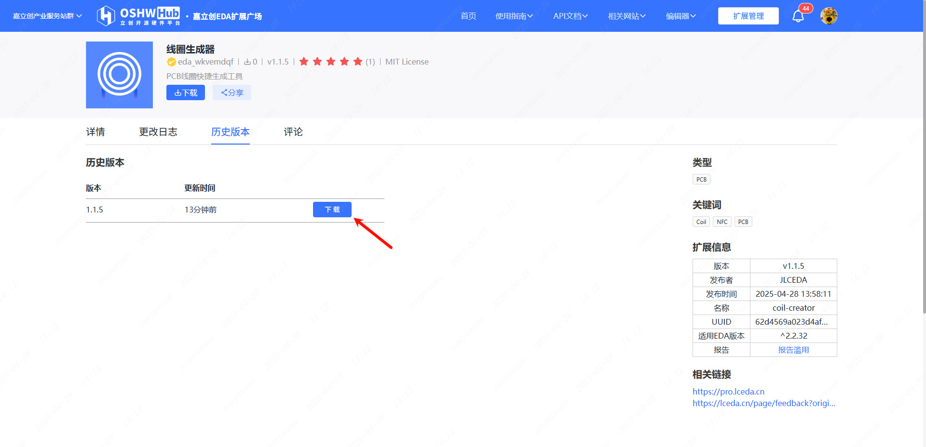Download version 1.1.5 from history table
926x447 pixels.
(x=332, y=210)
